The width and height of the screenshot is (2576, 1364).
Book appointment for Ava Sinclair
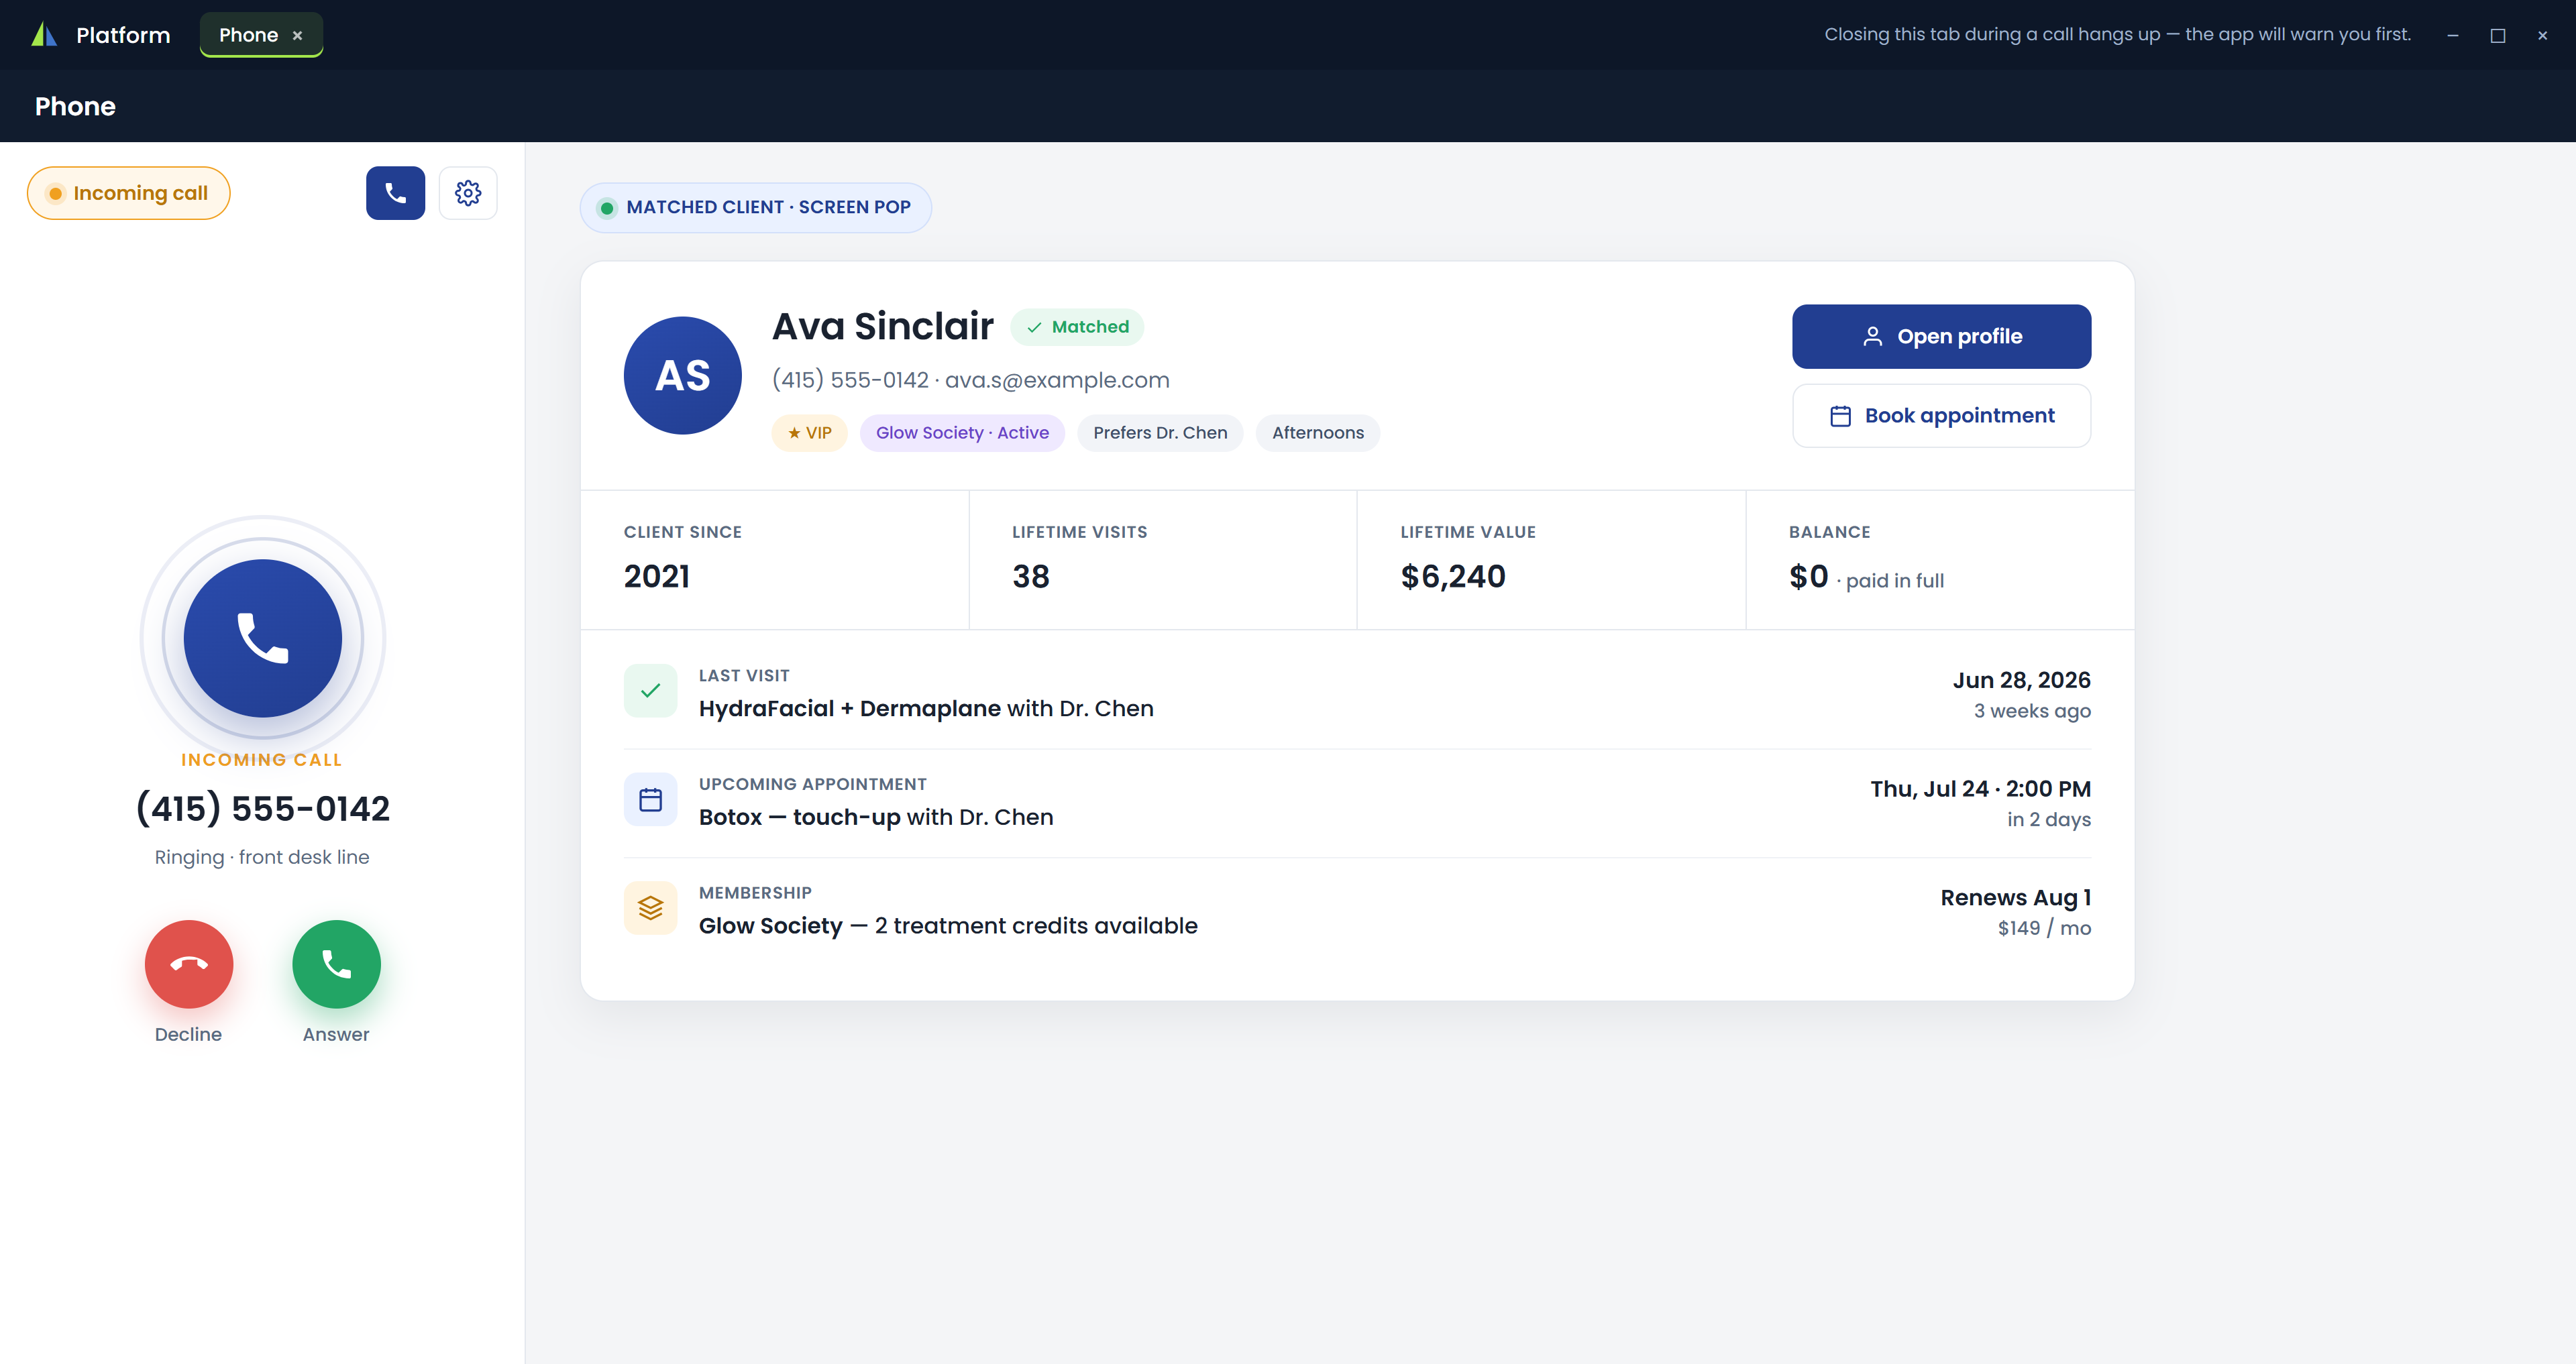click(1941, 416)
